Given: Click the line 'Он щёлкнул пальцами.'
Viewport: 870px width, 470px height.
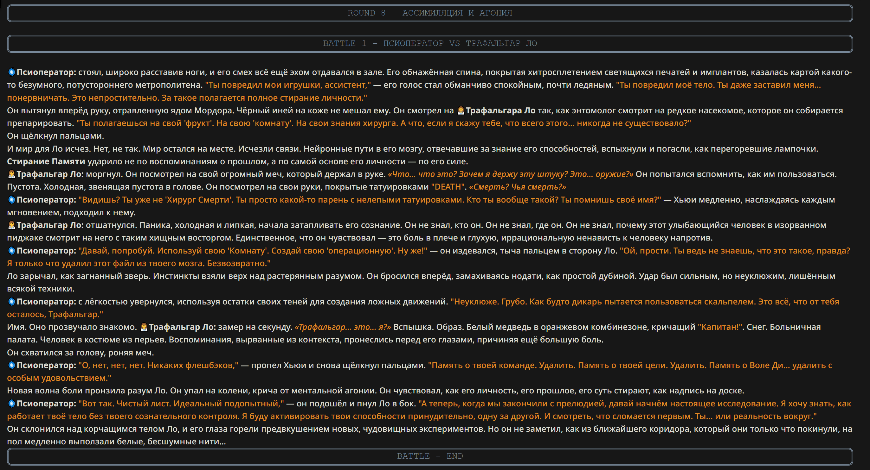Looking at the screenshot, I should pos(55,136).
